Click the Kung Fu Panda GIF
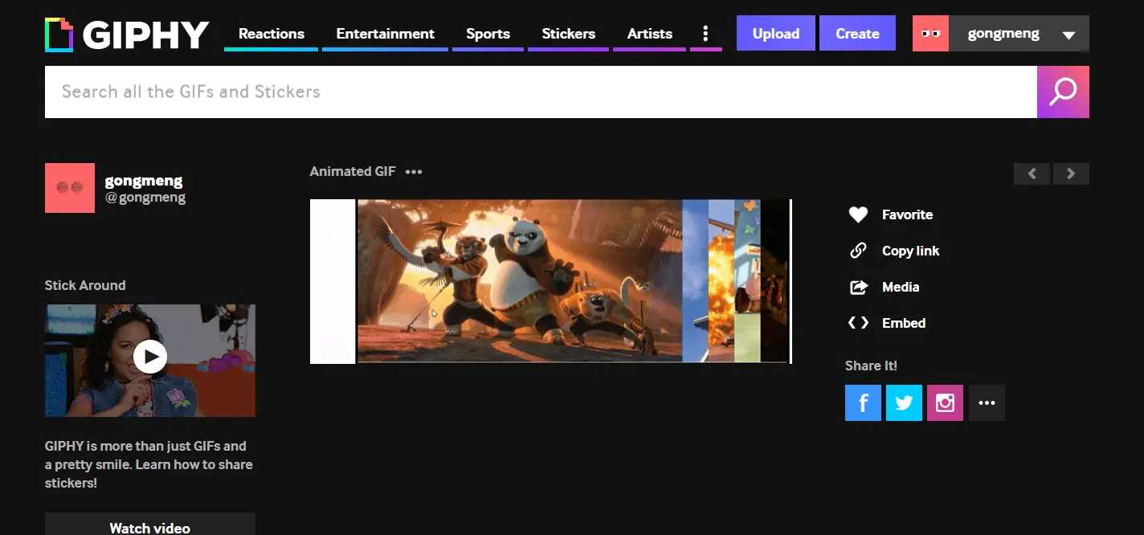 (x=550, y=281)
